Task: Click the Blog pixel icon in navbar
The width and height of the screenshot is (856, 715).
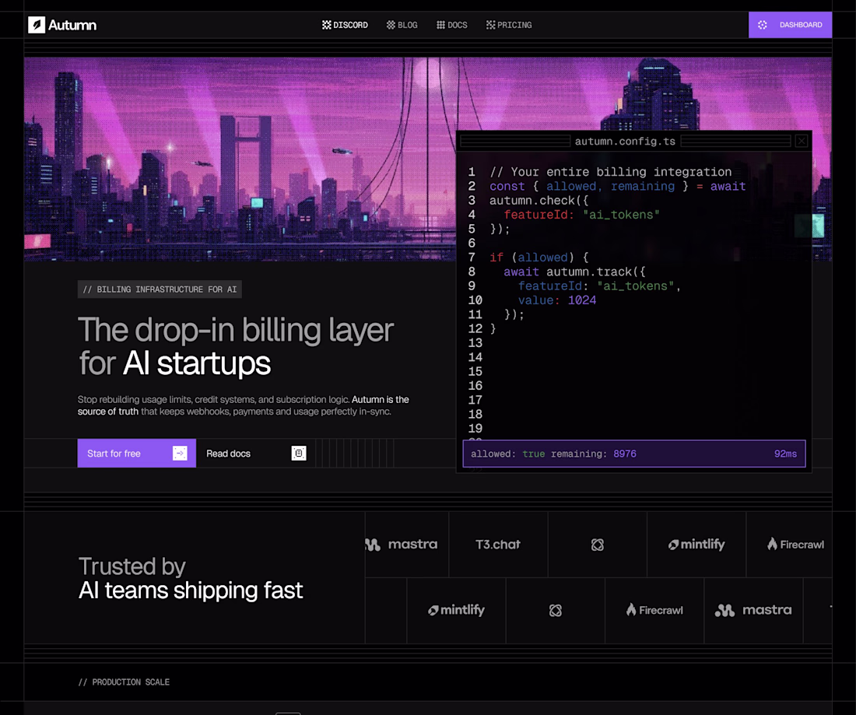Action: point(391,25)
